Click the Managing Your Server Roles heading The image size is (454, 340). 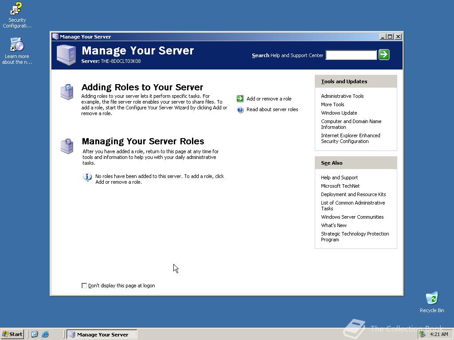[x=143, y=141]
